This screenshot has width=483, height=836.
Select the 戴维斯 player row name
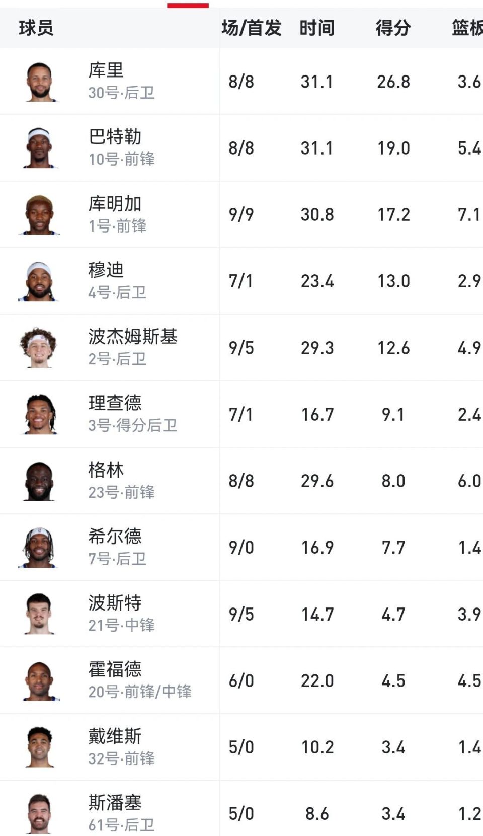click(x=115, y=736)
